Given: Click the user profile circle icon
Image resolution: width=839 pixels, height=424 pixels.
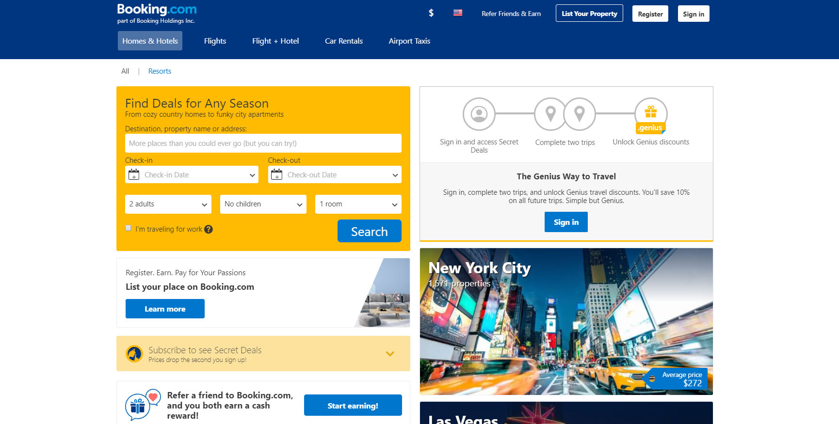Looking at the screenshot, I should point(479,114).
